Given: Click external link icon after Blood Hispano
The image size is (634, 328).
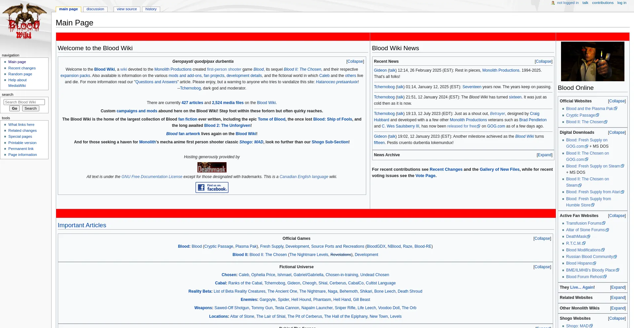Looking at the screenshot, I should (x=594, y=263).
